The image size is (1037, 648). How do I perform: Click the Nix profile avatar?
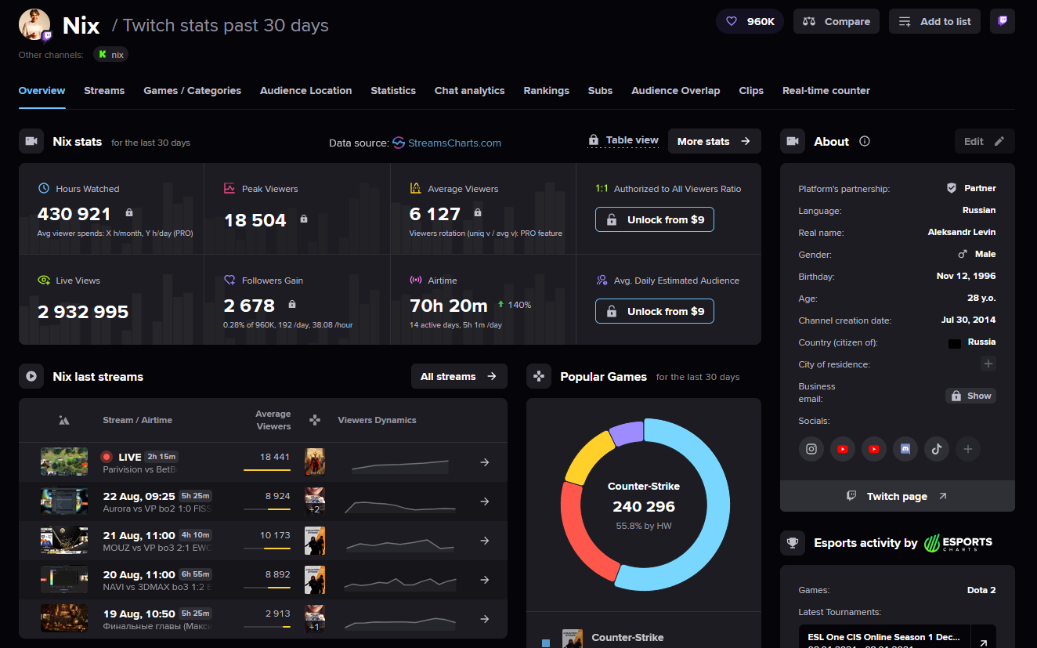coord(34,25)
